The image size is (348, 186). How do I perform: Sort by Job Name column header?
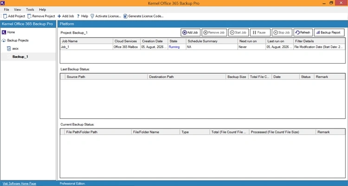point(86,41)
